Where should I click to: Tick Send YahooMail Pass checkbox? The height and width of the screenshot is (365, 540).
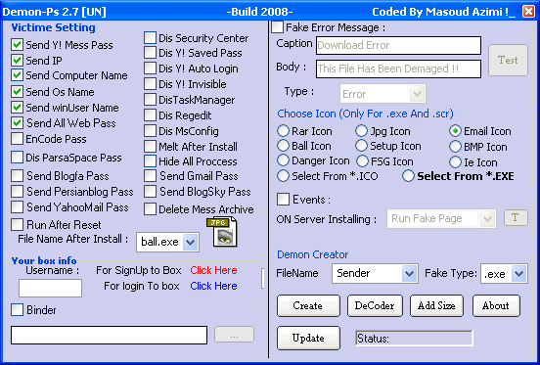17,206
